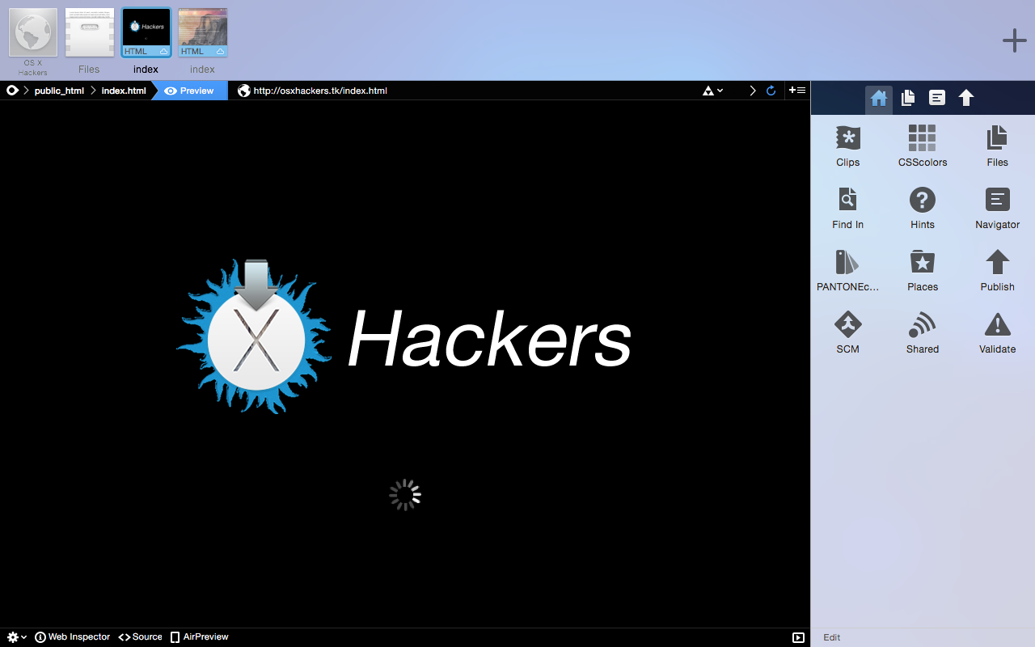This screenshot has width=1035, height=647.
Task: Click Edit at sidebar bottom
Action: pyautogui.click(x=832, y=637)
